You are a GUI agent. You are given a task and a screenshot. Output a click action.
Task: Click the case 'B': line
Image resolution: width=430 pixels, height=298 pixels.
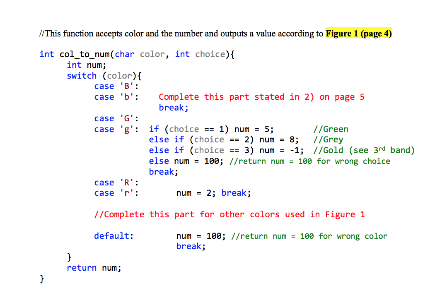(x=116, y=86)
